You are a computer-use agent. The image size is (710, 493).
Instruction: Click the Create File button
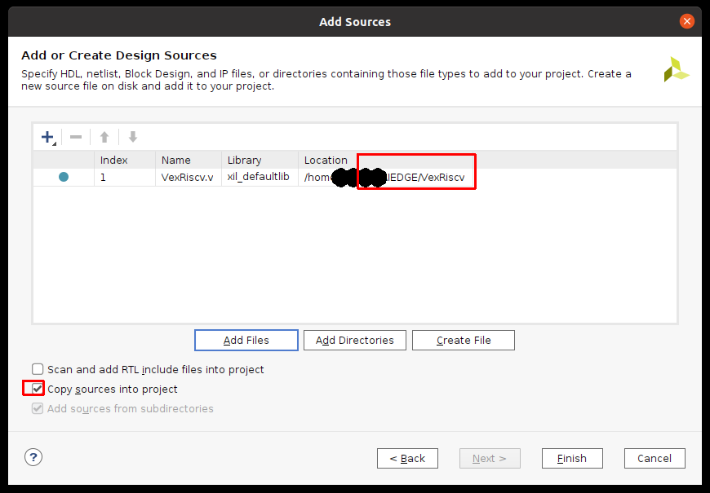464,340
